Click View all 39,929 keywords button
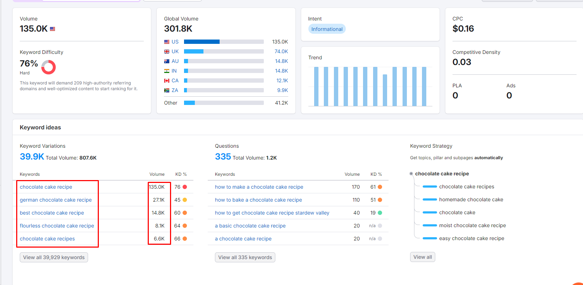Screen dimensions: 583x285 click(54, 257)
